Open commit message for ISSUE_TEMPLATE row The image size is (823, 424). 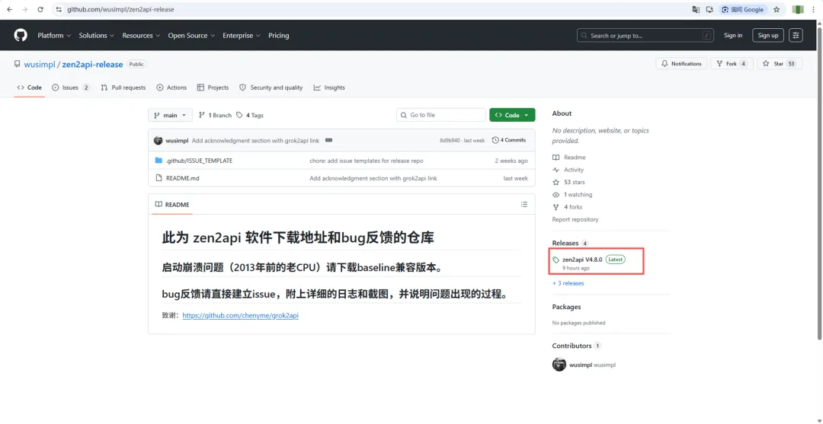(367, 161)
